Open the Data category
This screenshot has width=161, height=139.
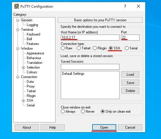click(x=30, y=82)
